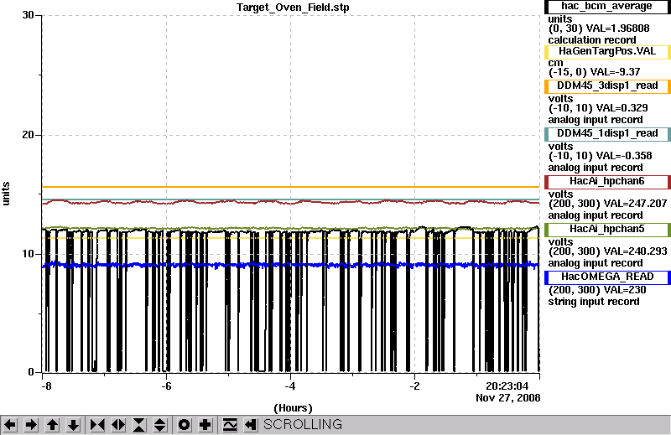The height and width of the screenshot is (435, 671).
Task: Click the (-10, 10) VAL=-0.358 readout
Action: tap(601, 156)
